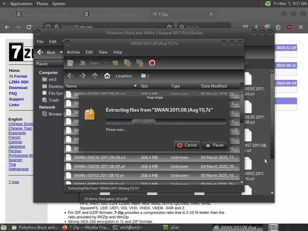Expand the Open recent dropdown arrow

[105, 63]
